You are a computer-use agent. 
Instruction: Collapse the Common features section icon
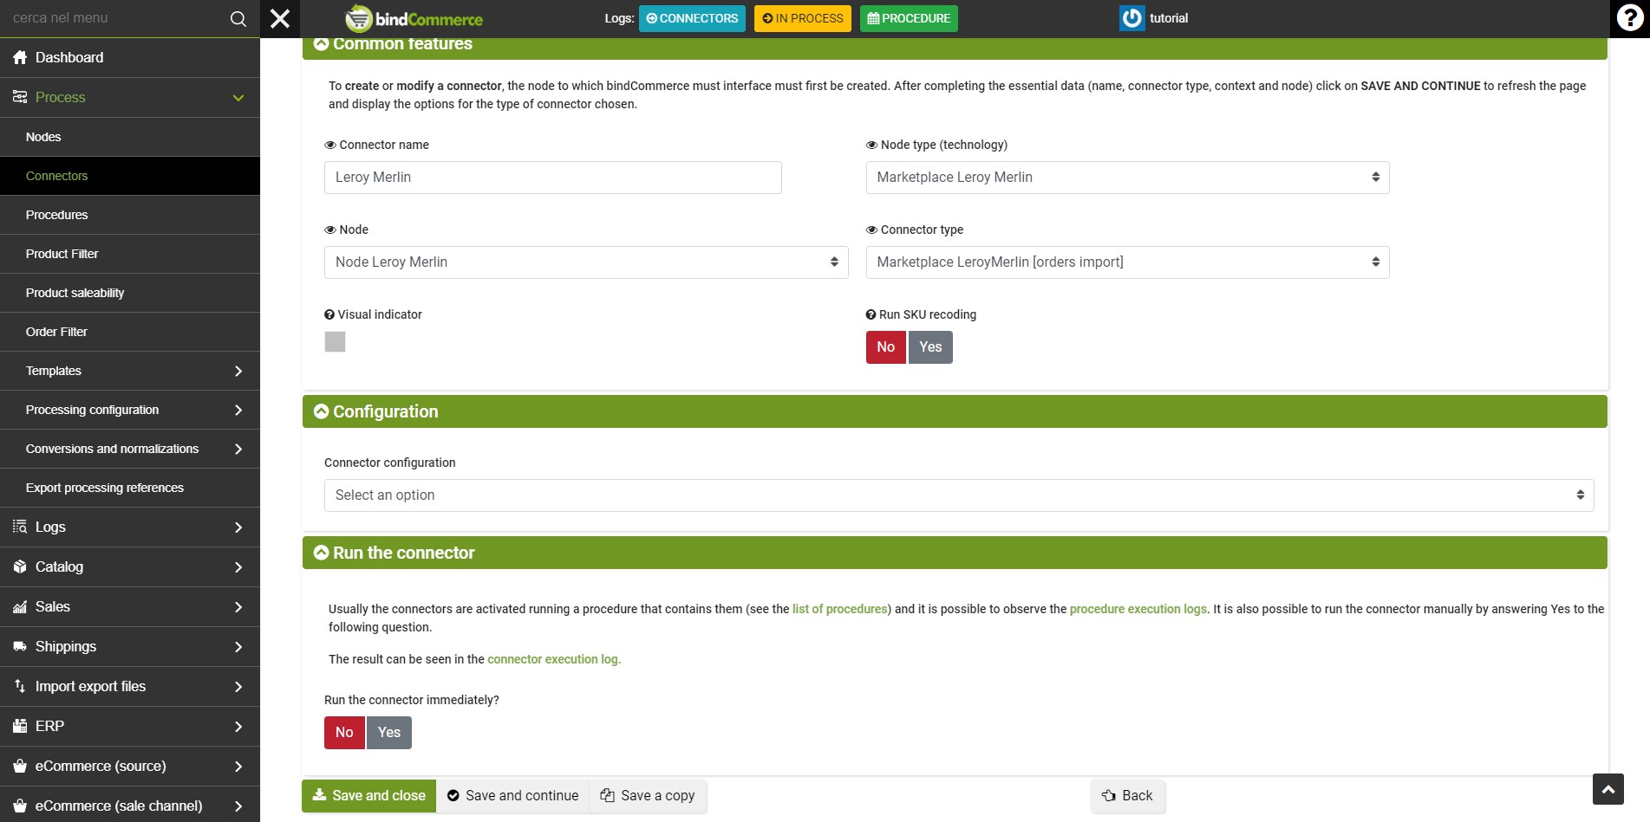(321, 43)
